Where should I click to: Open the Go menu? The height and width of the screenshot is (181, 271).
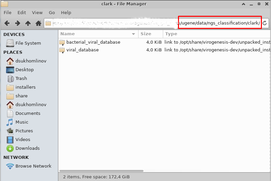(52, 12)
